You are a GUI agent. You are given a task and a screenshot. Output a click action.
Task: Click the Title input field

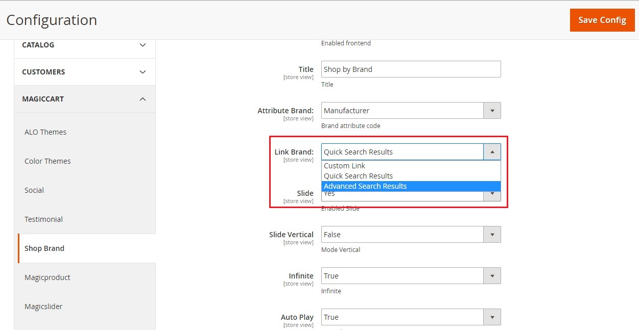(411, 69)
